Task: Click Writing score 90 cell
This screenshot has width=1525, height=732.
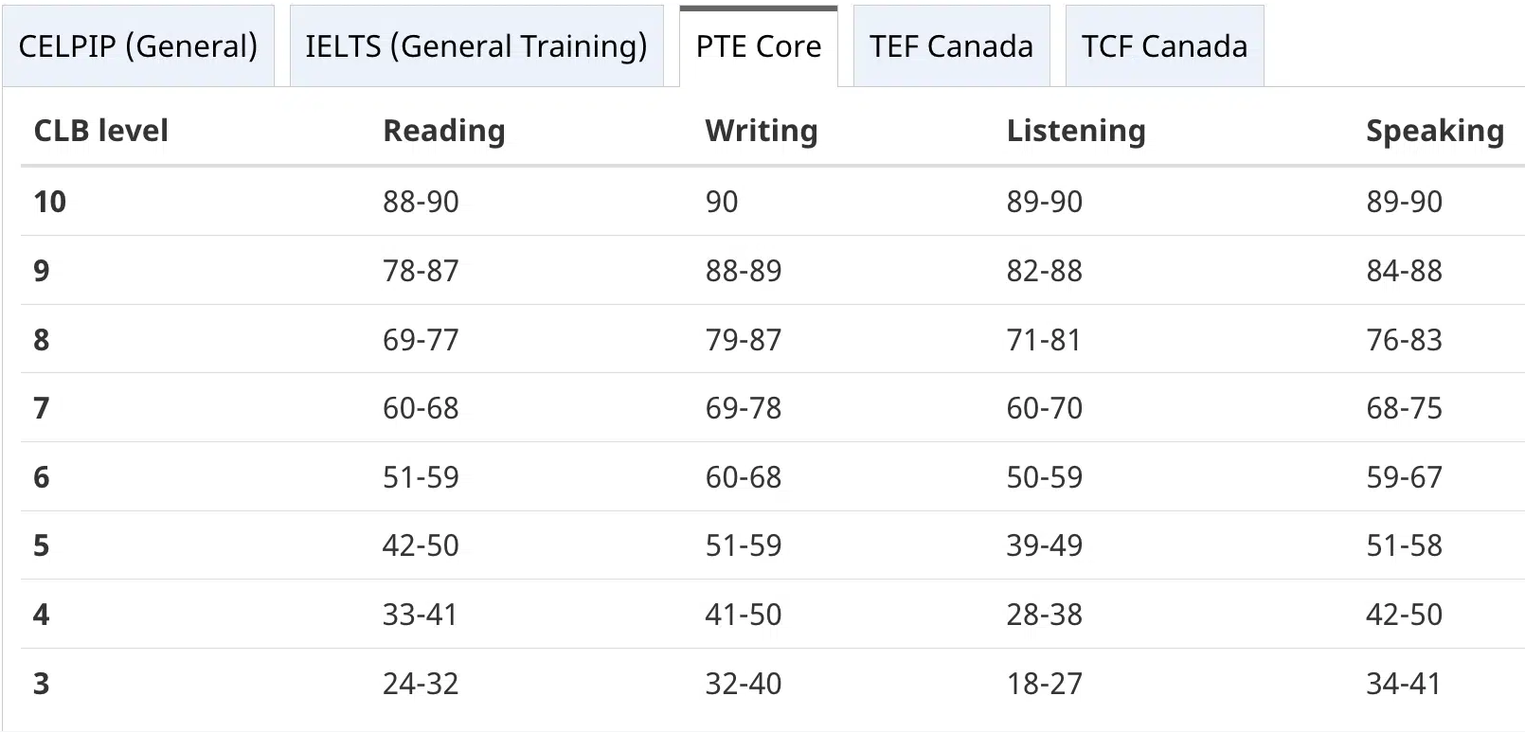Action: point(722,202)
